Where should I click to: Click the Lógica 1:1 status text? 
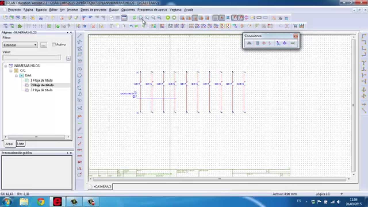(323, 194)
